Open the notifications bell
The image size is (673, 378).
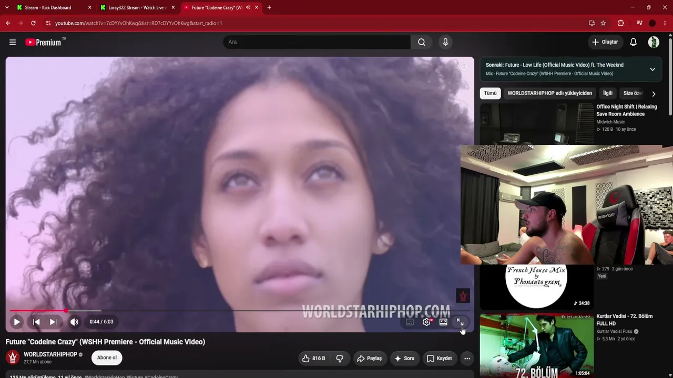633,42
